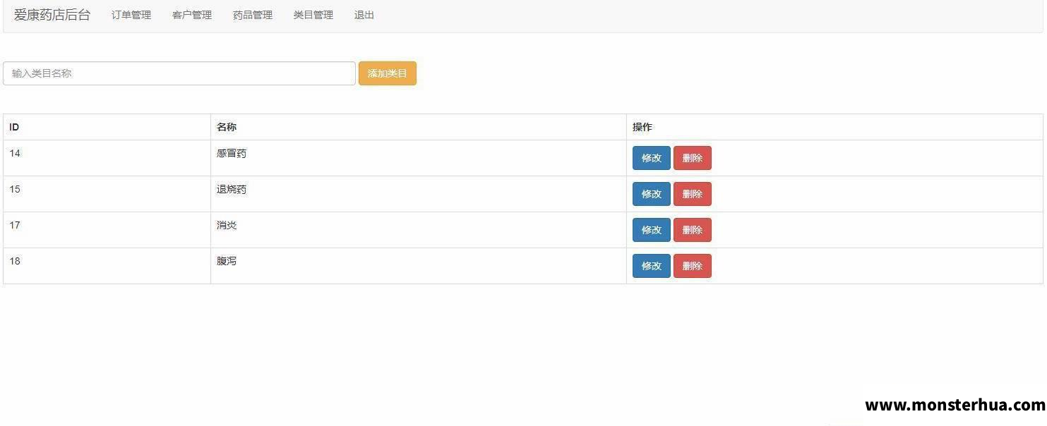
Task: Click 删除 for ID 18
Action: point(692,266)
